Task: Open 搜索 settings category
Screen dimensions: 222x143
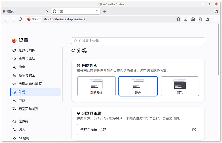Action: point(36,67)
